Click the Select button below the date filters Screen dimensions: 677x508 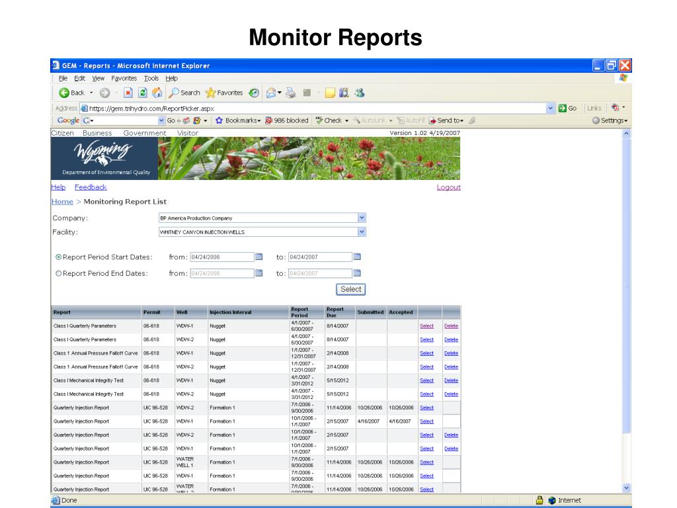pos(350,290)
